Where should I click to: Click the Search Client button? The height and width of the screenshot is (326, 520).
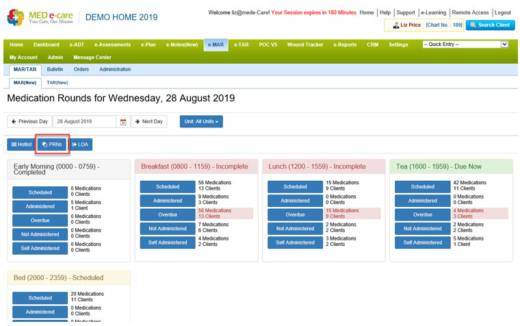click(491, 25)
